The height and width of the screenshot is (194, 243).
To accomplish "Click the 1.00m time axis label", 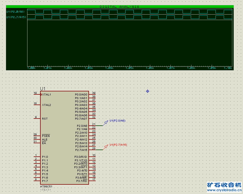I will click(x=31, y=68).
